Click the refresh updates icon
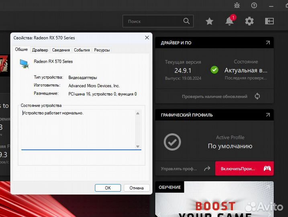The height and width of the screenshot is (217, 288). [257, 96]
